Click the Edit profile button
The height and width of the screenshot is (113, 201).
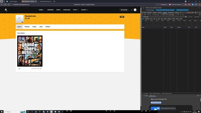122,17
